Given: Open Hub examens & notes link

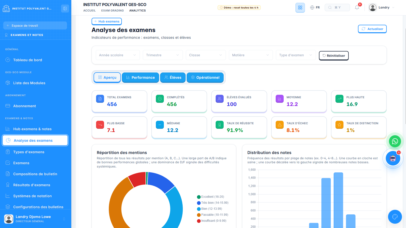Looking at the screenshot, I should click(35, 129).
